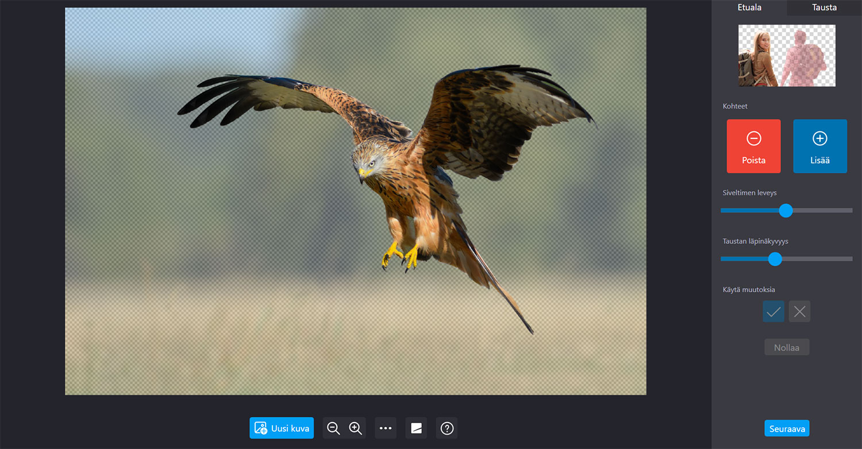Zoom in with the plus magnifier

coord(355,428)
